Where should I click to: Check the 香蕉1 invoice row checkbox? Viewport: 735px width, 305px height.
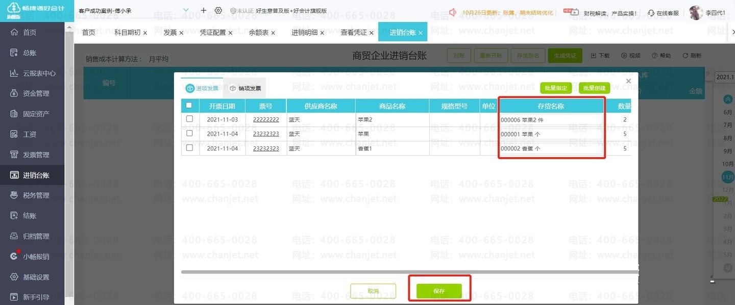(x=190, y=148)
